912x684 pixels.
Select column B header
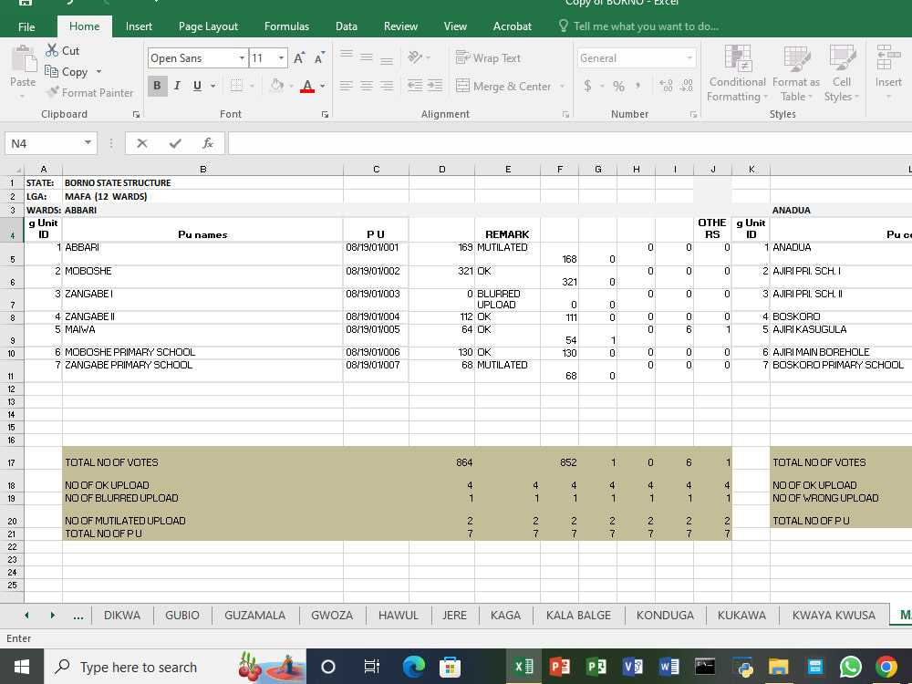(x=203, y=170)
